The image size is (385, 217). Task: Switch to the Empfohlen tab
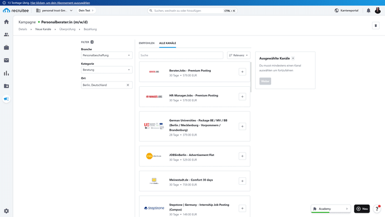pos(147,43)
